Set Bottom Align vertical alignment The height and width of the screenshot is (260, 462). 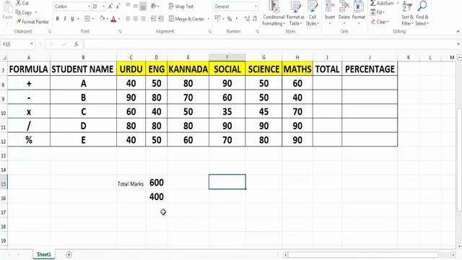pos(143,6)
